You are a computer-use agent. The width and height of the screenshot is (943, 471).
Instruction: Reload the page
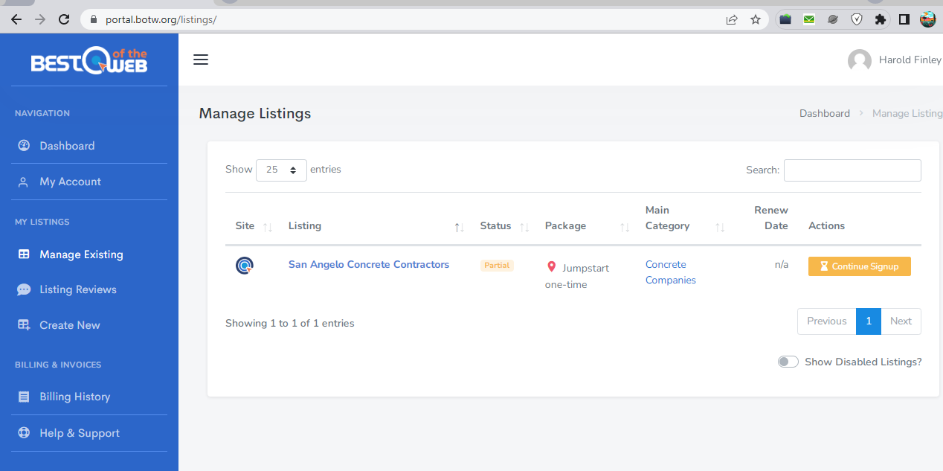pos(64,19)
